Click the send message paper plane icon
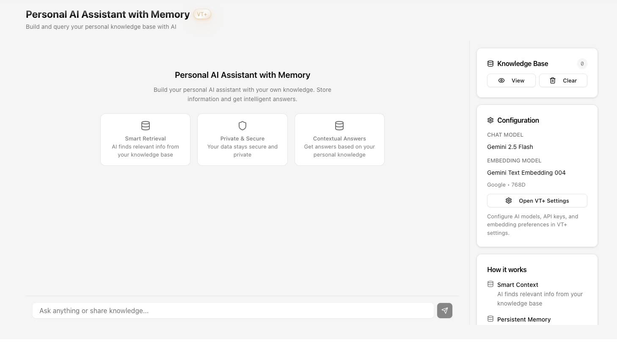Screen dimensions: 617x344 click(x=445, y=311)
